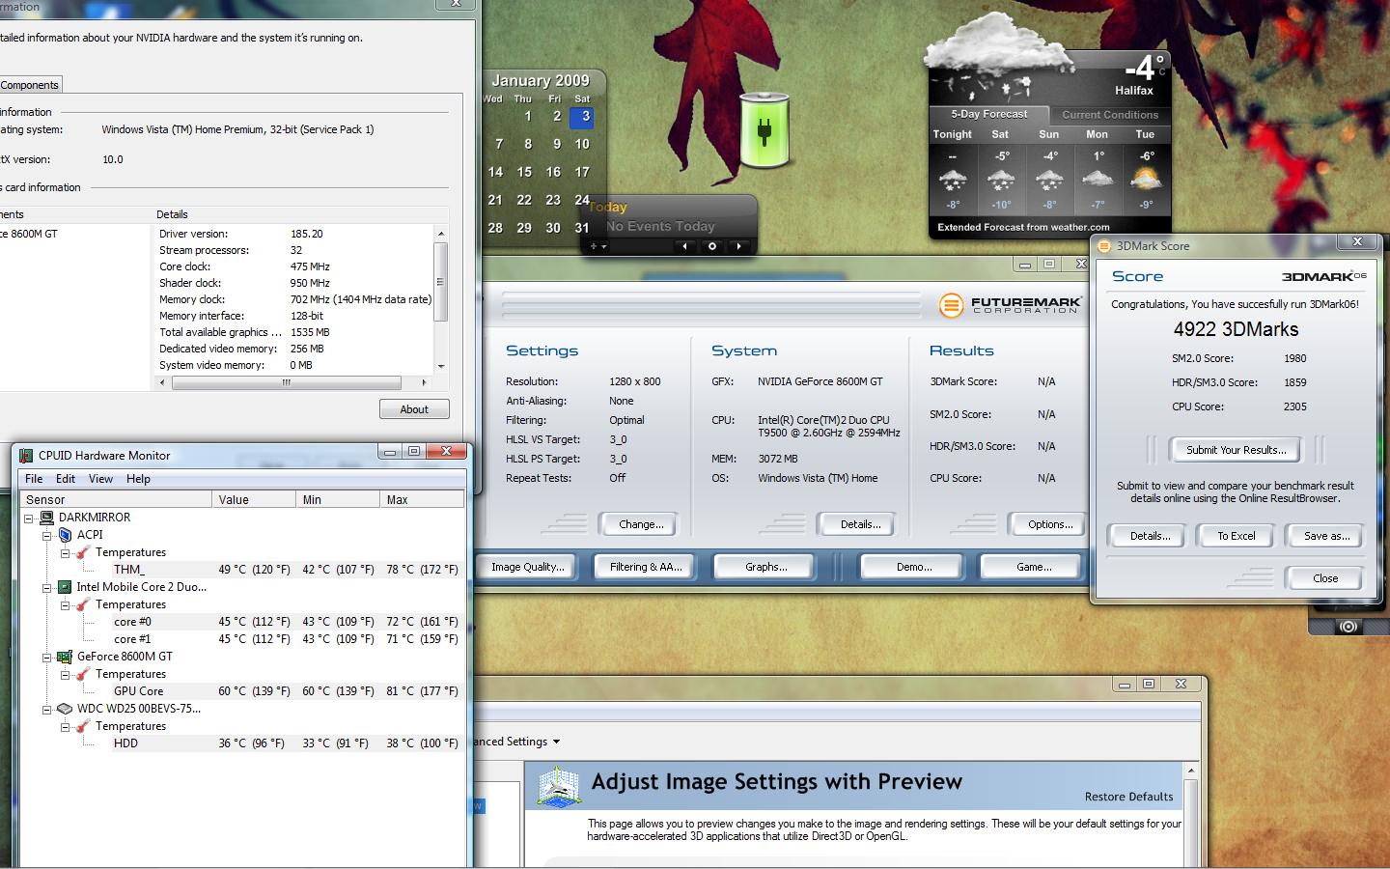This screenshot has height=869, width=1390.
Task: Click the horizontal scrollbar under NVIDIA details
Action: tap(286, 383)
